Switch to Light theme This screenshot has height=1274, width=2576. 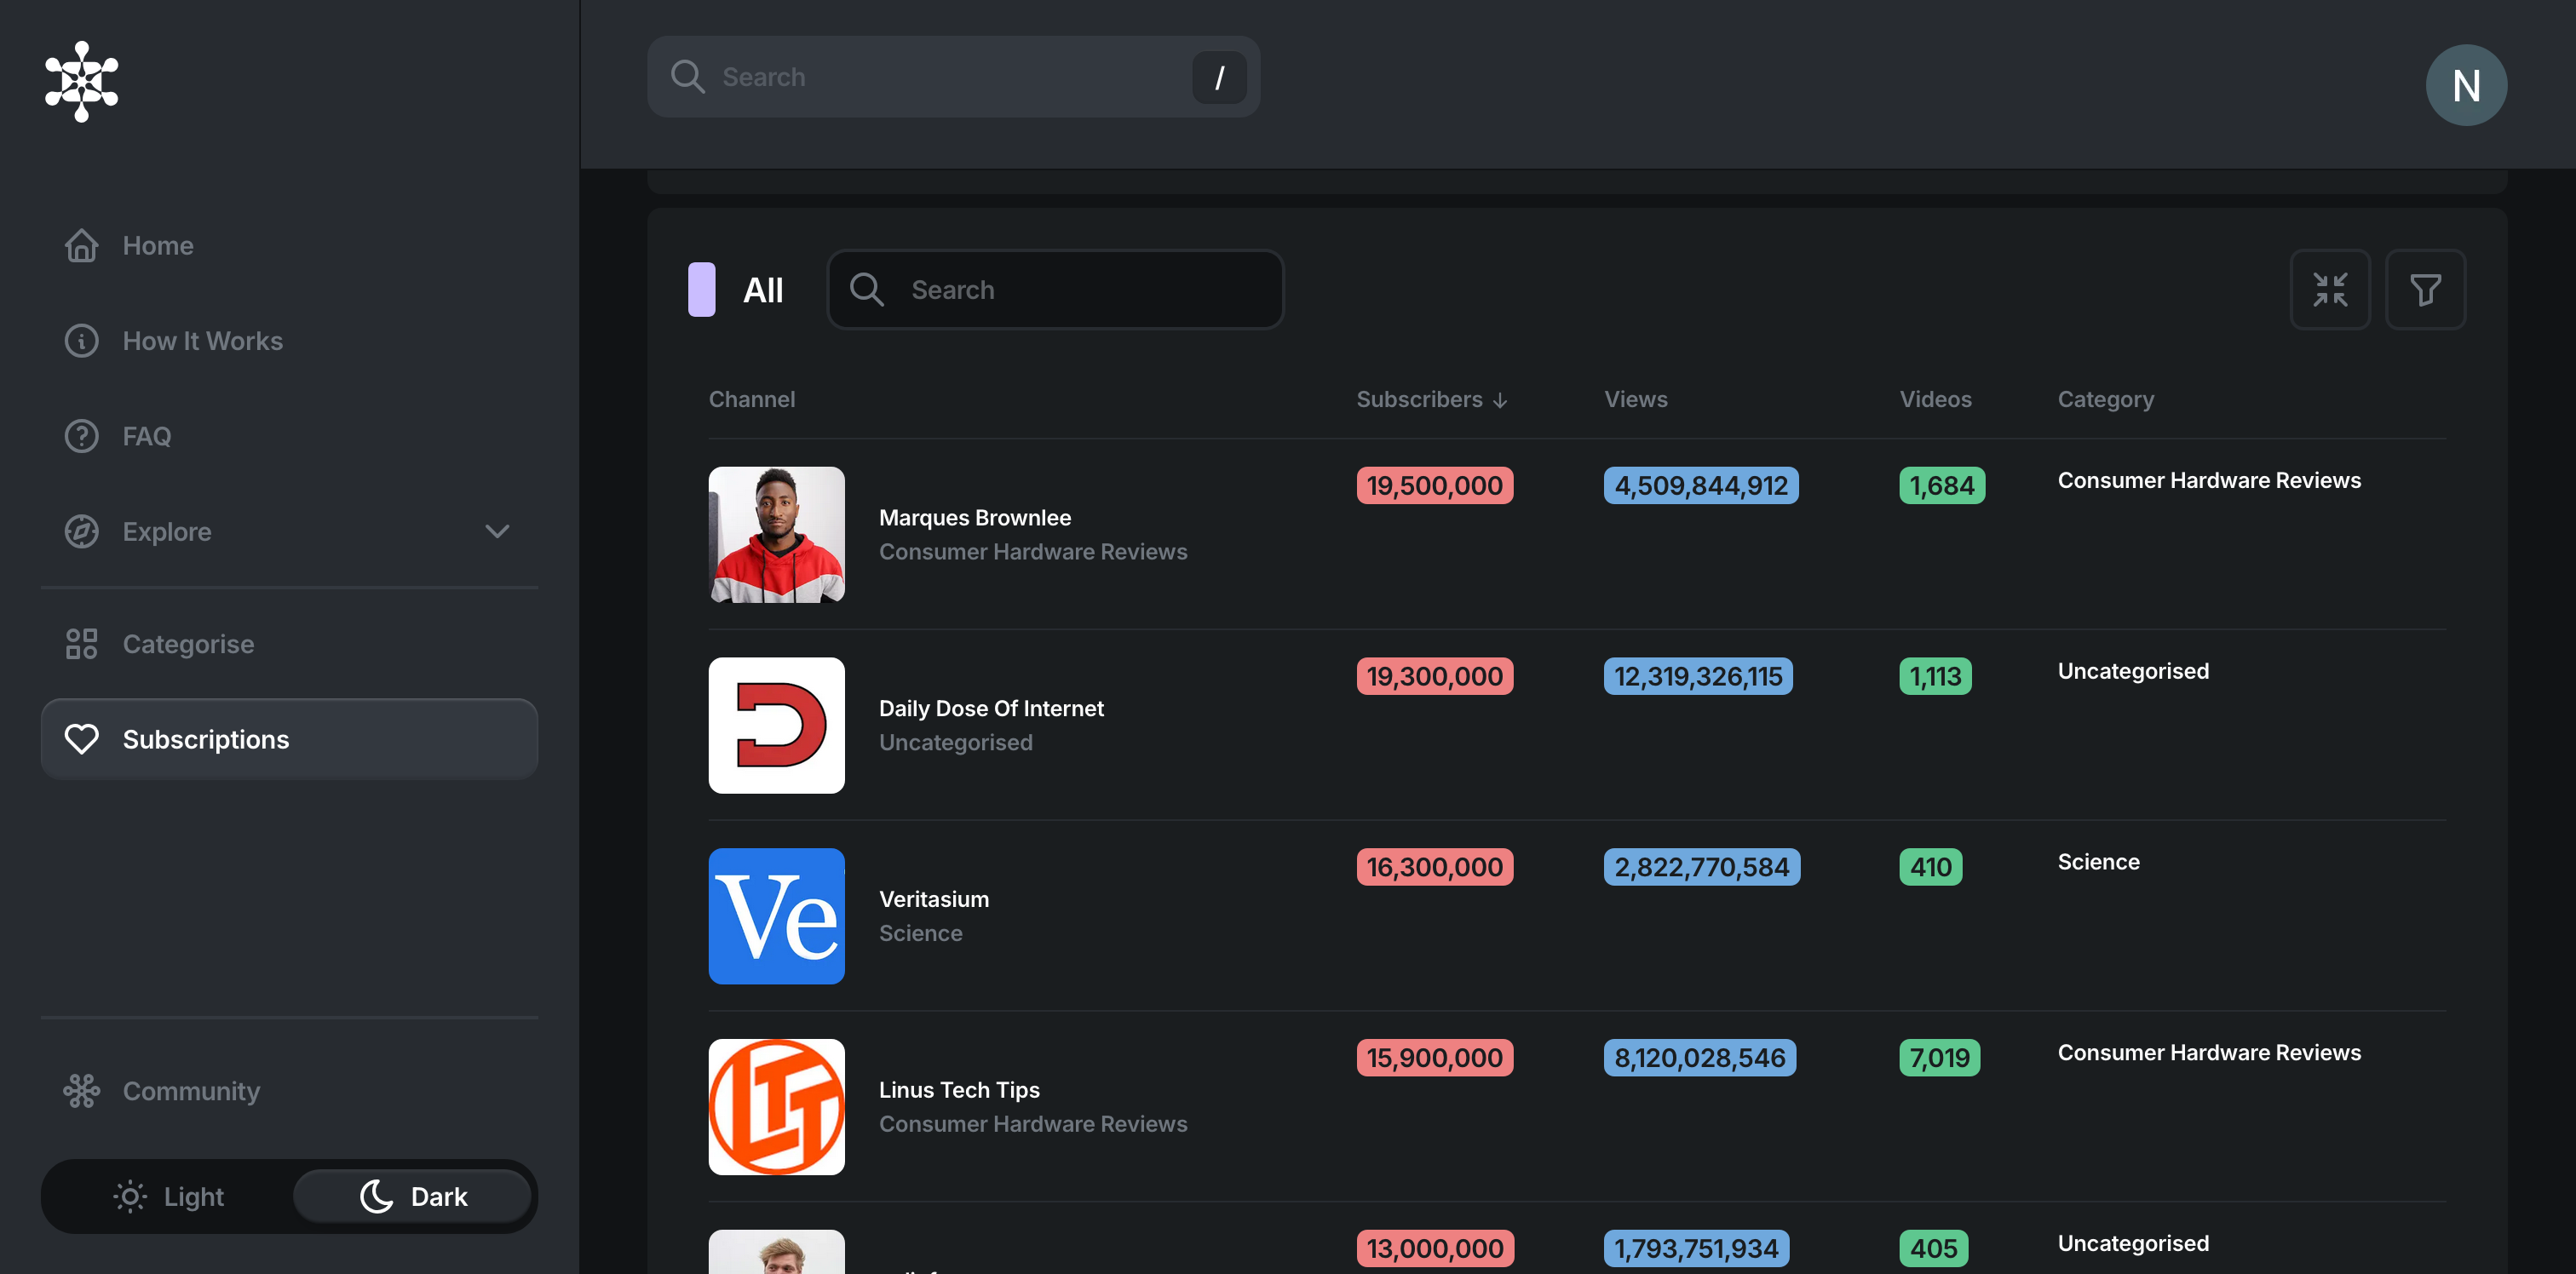tap(169, 1196)
